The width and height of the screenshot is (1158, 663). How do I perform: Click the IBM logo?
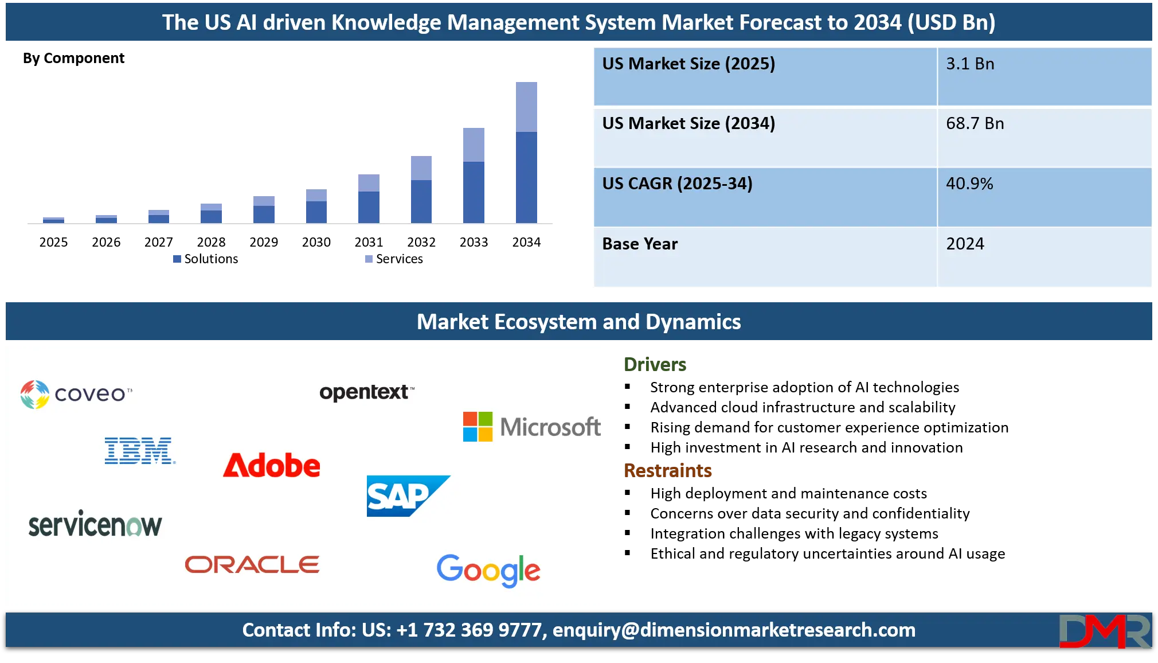click(140, 451)
